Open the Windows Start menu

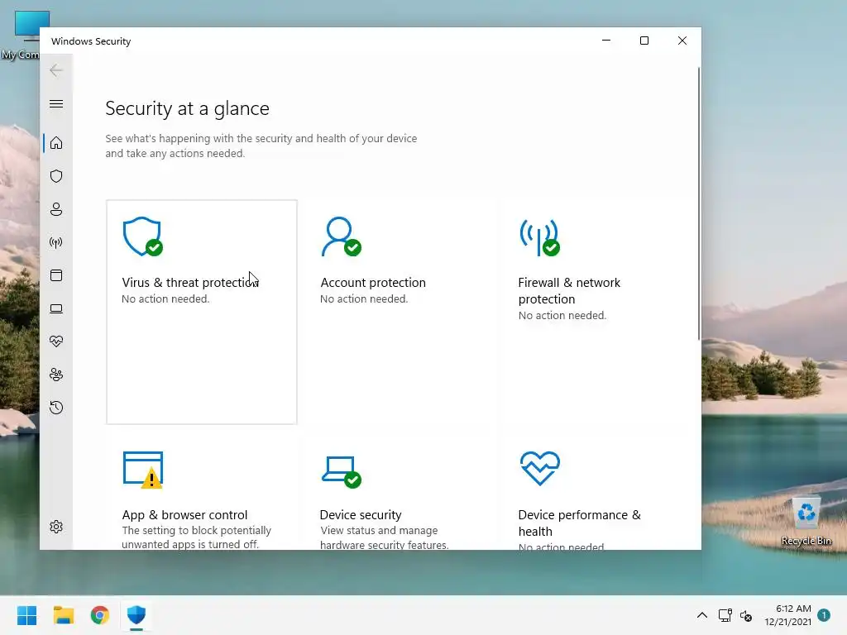pyautogui.click(x=27, y=615)
